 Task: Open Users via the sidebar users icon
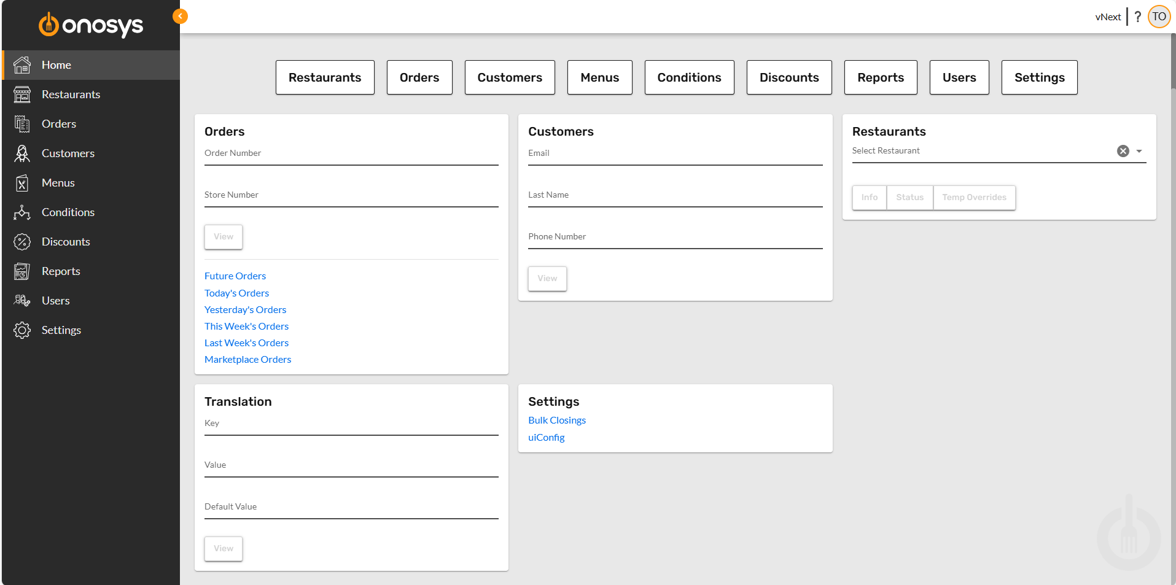click(22, 300)
